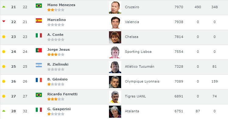Click the star rating under Ricardo Ferretti
This screenshot has height=119, width=228.
(56, 99)
